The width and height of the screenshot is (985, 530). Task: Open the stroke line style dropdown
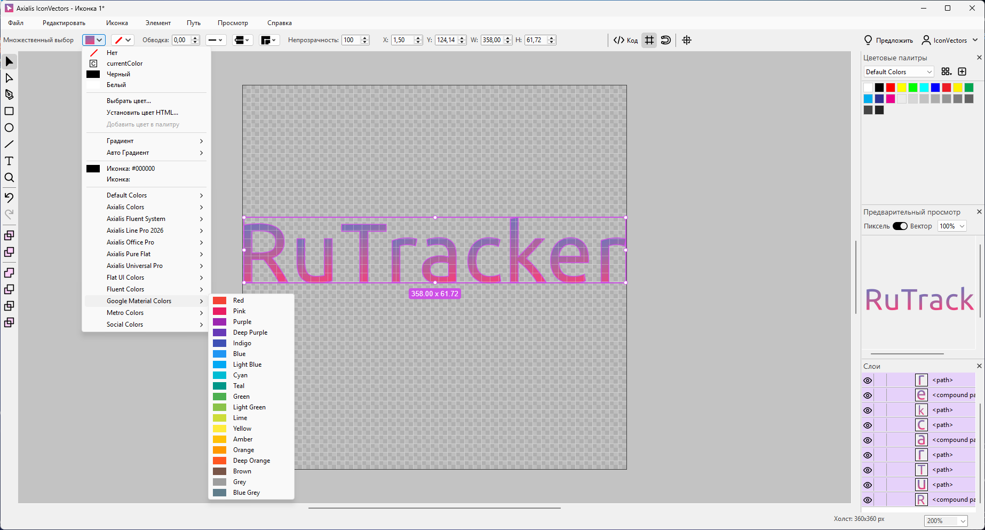216,40
